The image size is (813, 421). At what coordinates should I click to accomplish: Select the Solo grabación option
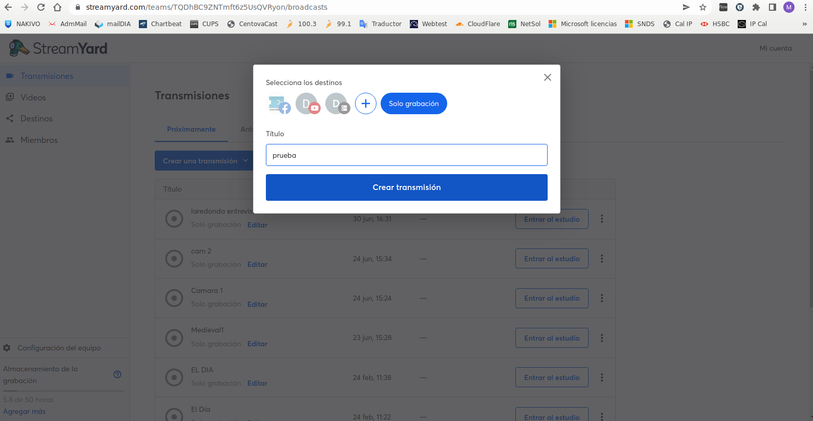[x=413, y=103]
